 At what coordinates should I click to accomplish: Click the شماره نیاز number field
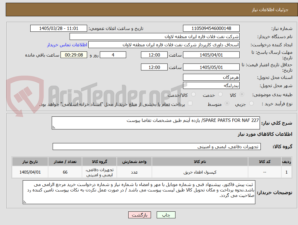click(x=211, y=28)
